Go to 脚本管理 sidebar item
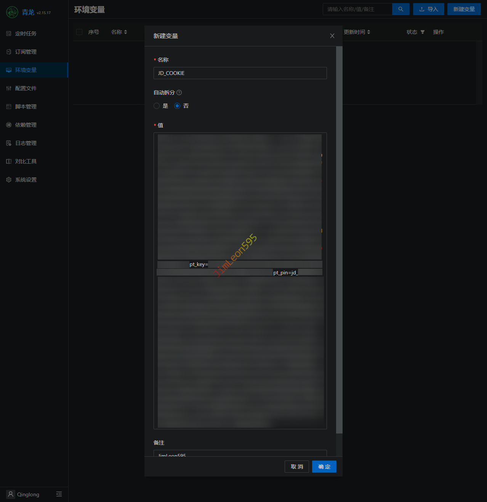487x502 pixels. pyautogui.click(x=26, y=107)
